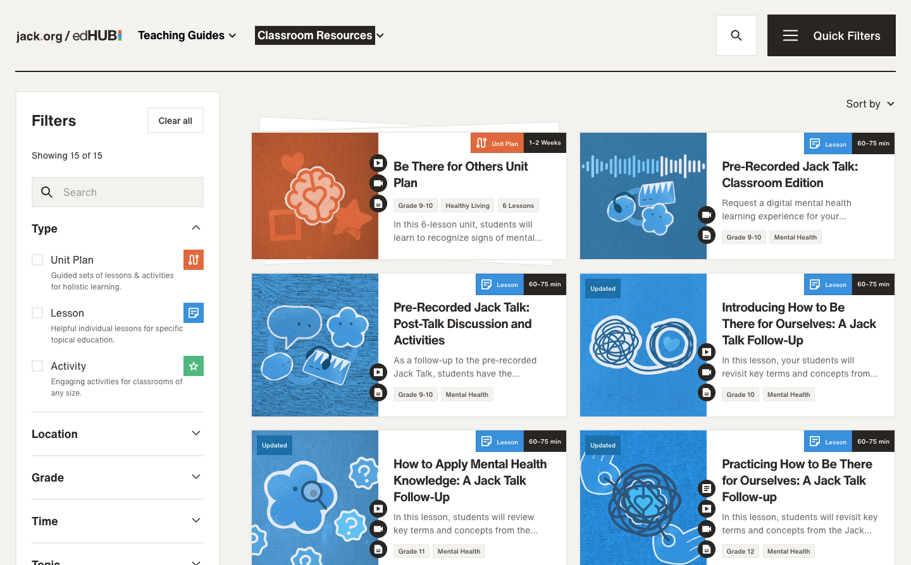Screen dimensions: 911x565
Task: Clear all filters
Action: coord(175,121)
